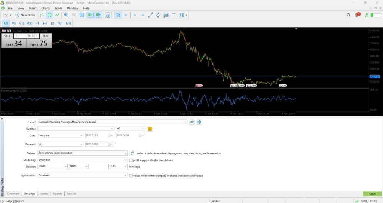Click the chart screenshot camera icon
383x203 pixels.
pos(108,15)
